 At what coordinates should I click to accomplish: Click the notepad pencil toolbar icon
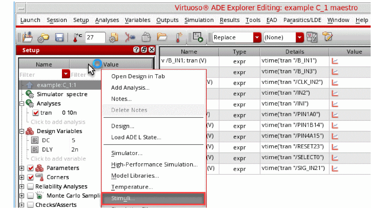click(327, 37)
